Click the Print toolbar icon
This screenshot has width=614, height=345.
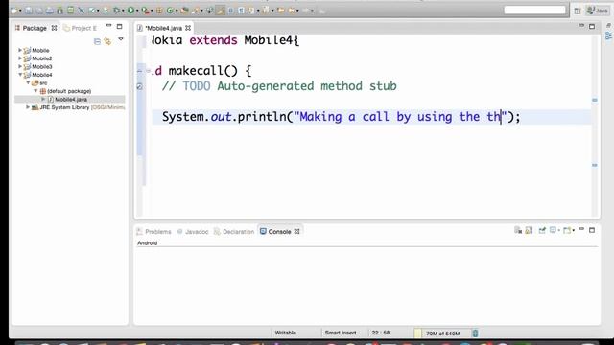point(49,11)
